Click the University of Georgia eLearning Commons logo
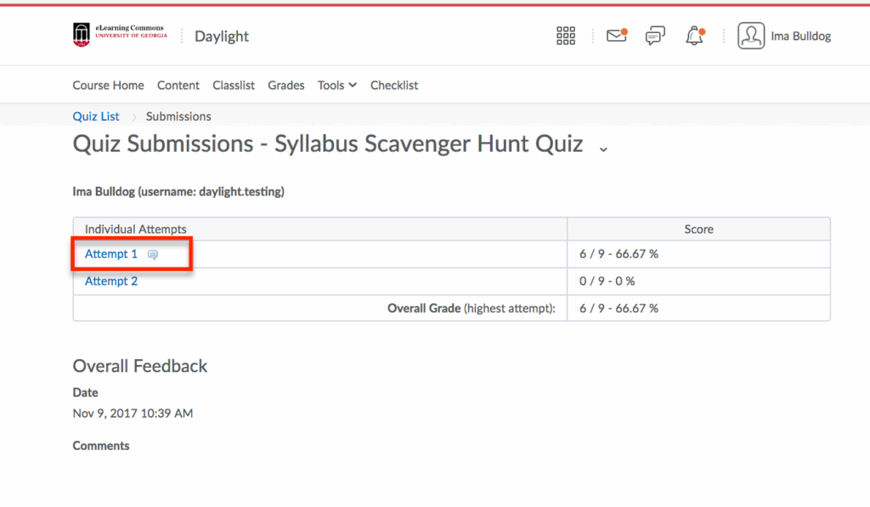This screenshot has width=870, height=507. coord(120,35)
